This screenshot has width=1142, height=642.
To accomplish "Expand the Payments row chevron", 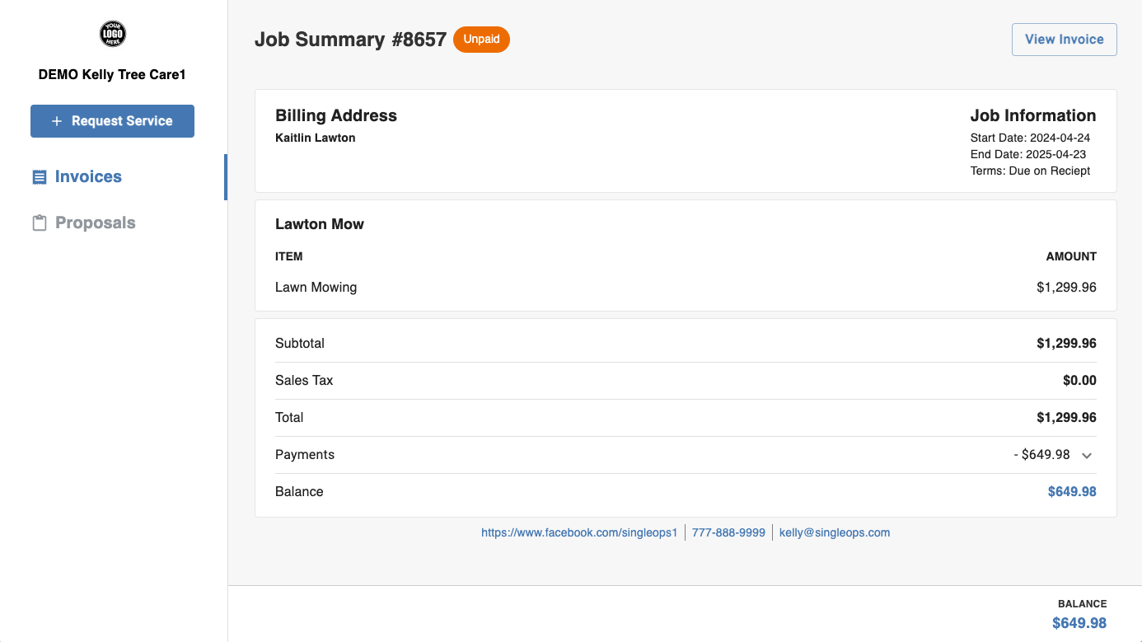I will [1087, 456].
